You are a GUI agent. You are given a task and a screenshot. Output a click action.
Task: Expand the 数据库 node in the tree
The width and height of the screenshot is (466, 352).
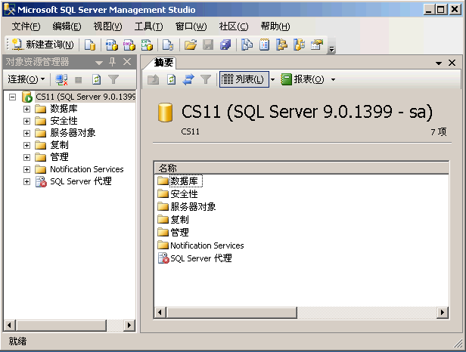click(26, 109)
